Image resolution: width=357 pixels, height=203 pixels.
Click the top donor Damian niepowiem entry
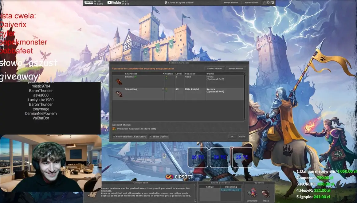point(327,171)
